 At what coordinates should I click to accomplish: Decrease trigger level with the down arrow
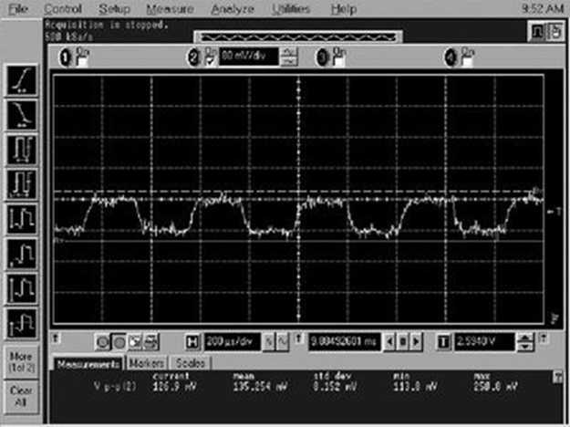525,347
